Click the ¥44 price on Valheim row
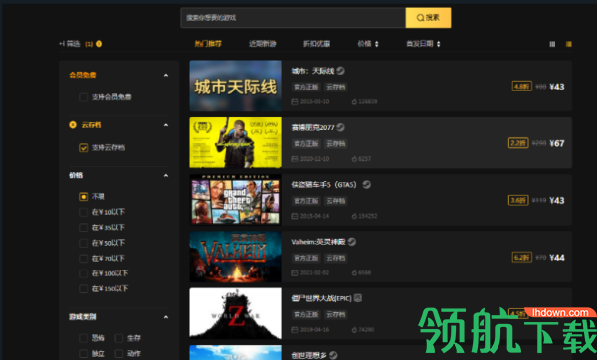 coord(557,258)
